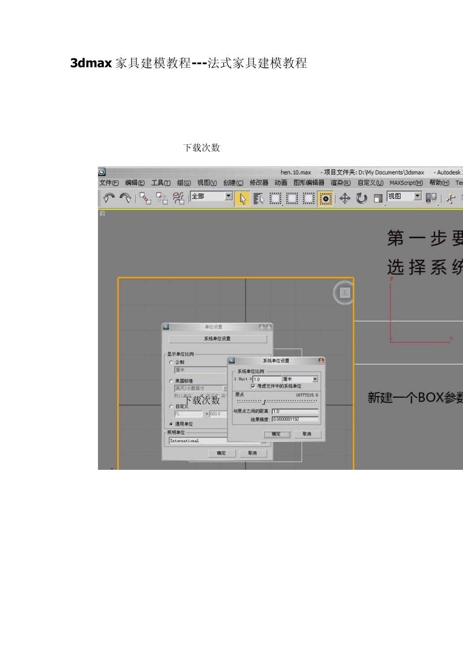Open the 渲染(R) menu
The width and height of the screenshot is (463, 655).
[340, 183]
